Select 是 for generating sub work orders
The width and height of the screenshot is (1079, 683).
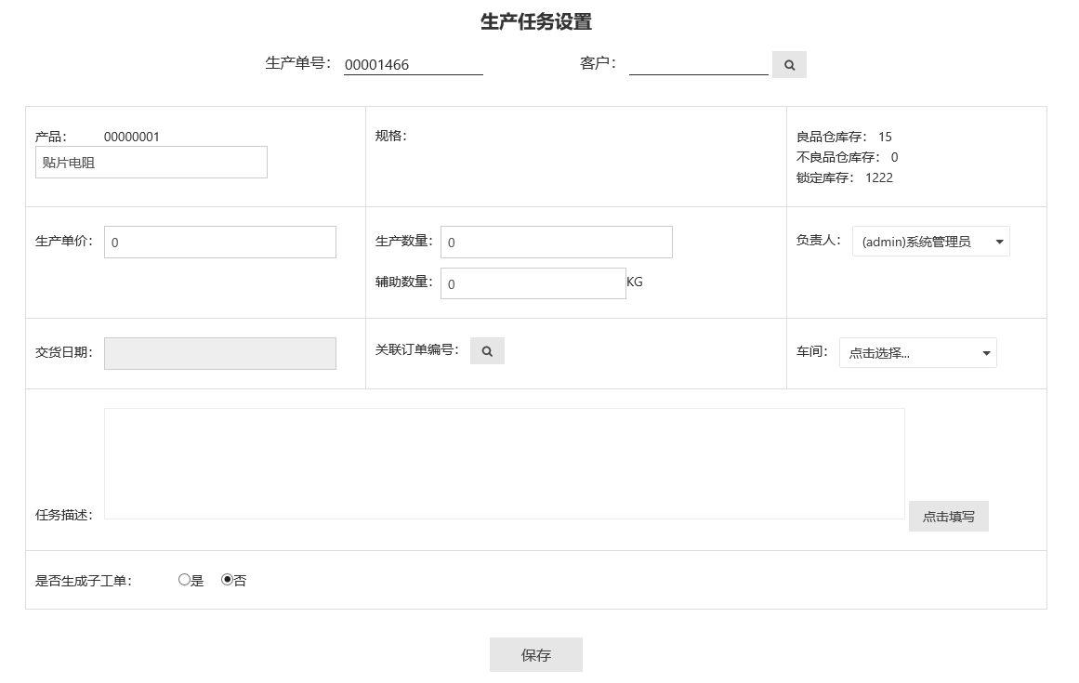tap(184, 580)
